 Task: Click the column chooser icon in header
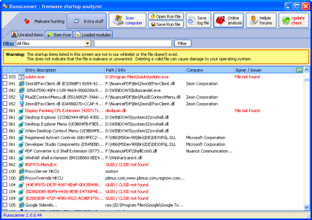[299, 70]
